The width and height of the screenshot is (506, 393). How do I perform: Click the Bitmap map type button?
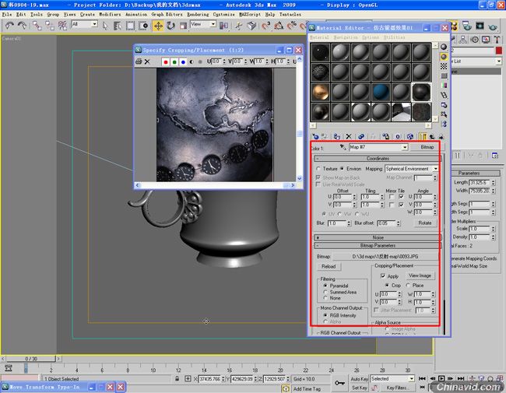pyautogui.click(x=427, y=147)
